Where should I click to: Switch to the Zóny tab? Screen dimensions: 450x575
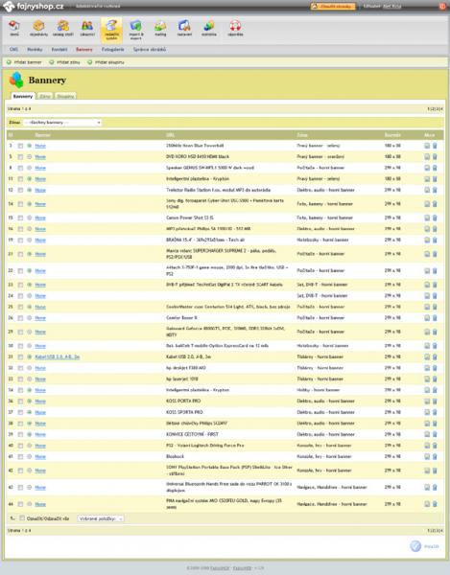point(45,96)
